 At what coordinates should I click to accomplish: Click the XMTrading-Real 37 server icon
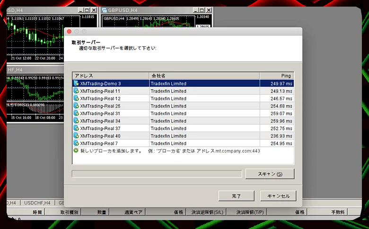(76, 128)
